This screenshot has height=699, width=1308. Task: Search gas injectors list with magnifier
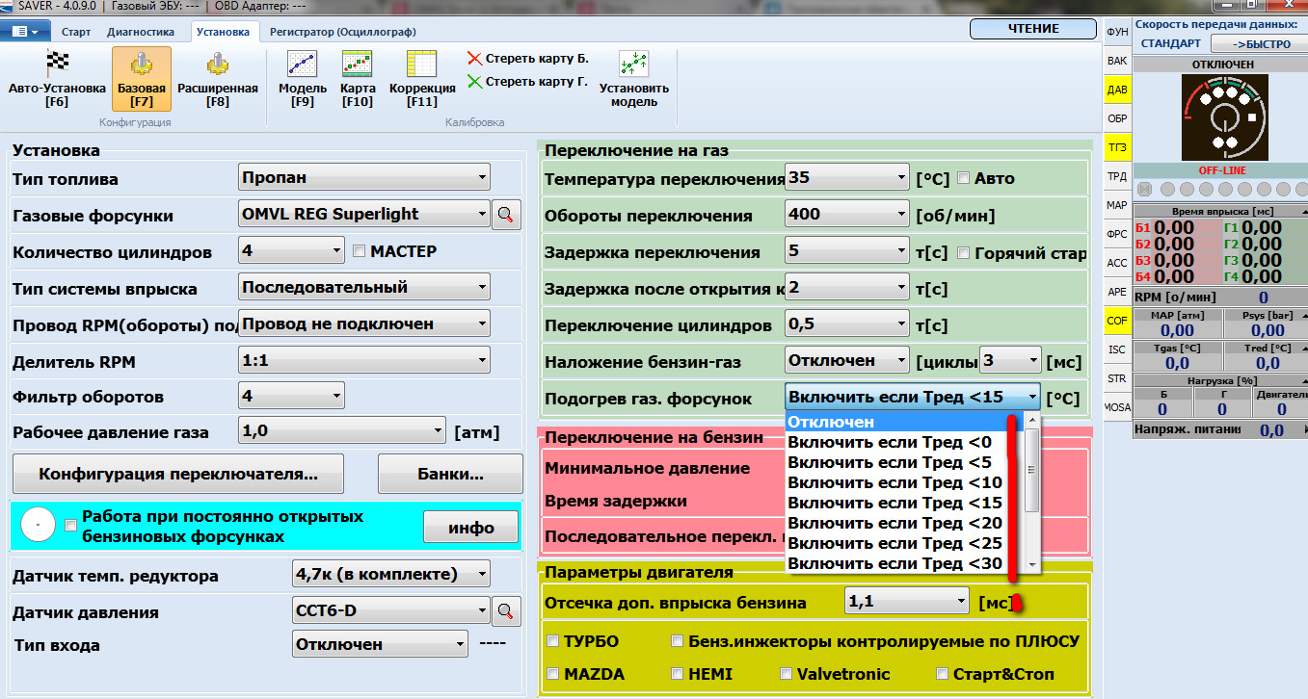click(x=507, y=215)
